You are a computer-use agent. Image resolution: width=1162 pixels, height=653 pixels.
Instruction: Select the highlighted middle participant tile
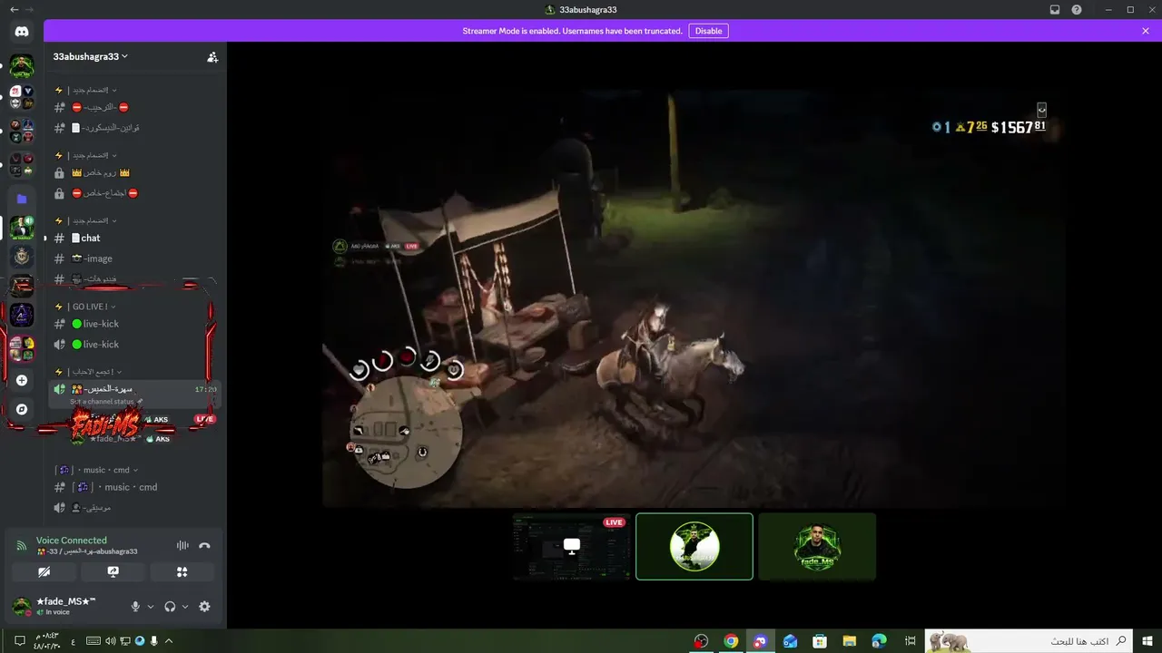(x=694, y=546)
